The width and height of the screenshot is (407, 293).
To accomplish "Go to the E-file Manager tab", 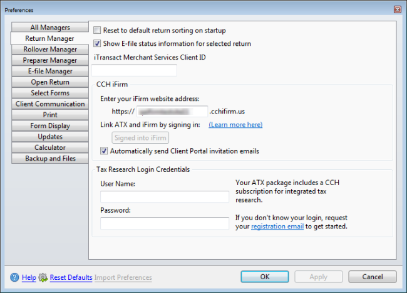I will [50, 71].
